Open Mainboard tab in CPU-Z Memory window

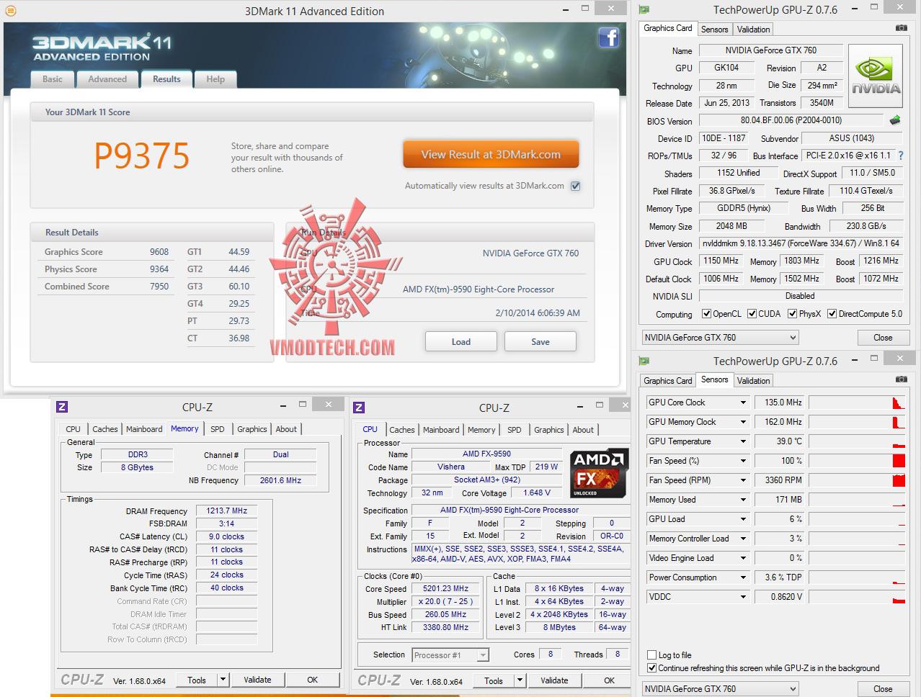click(144, 429)
